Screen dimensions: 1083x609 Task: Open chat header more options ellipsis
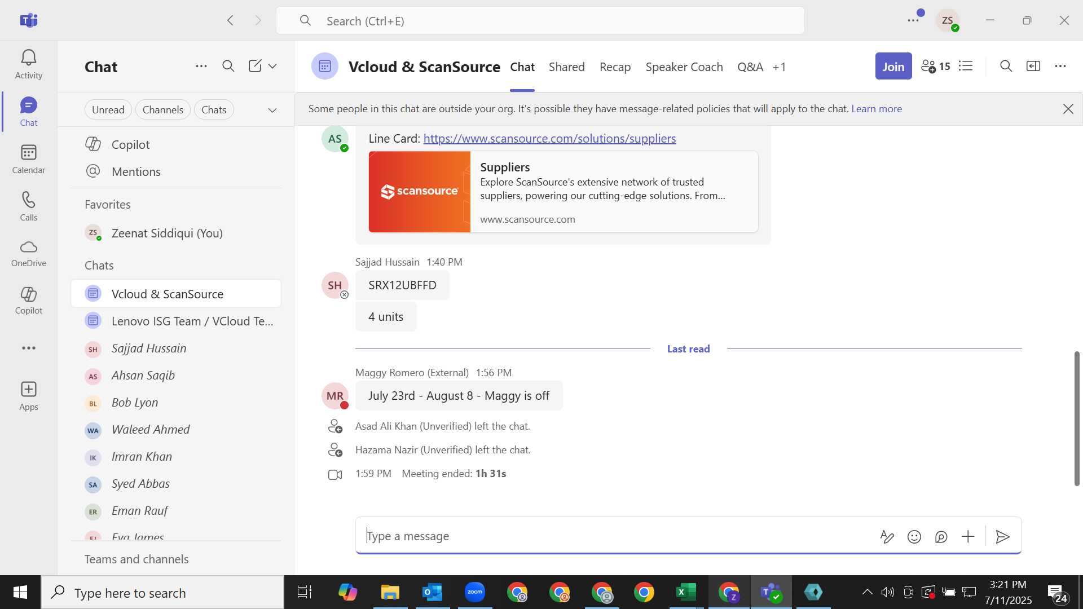pyautogui.click(x=1060, y=67)
